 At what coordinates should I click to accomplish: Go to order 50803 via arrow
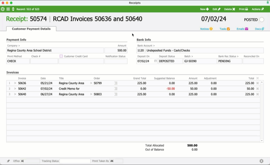pos(91,94)
